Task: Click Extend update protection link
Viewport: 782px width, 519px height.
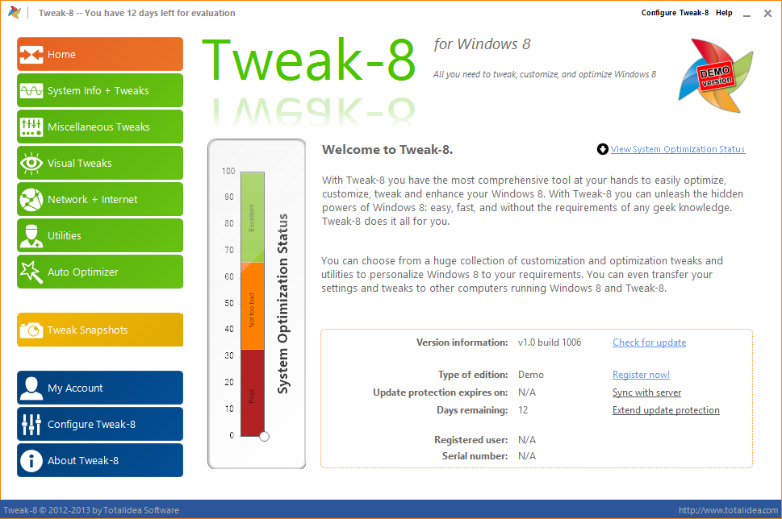Action: [666, 410]
